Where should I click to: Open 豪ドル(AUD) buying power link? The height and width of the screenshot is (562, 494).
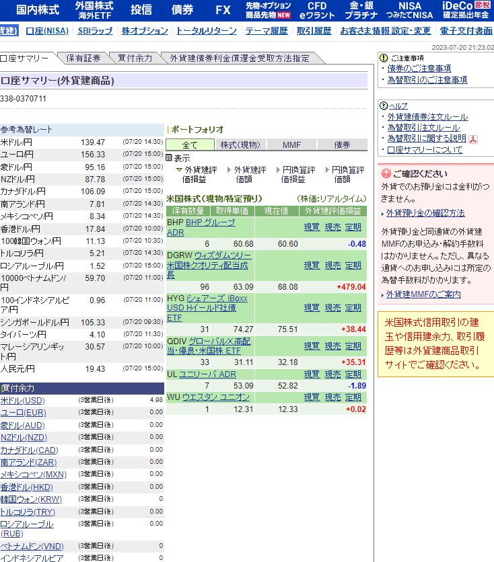23,425
